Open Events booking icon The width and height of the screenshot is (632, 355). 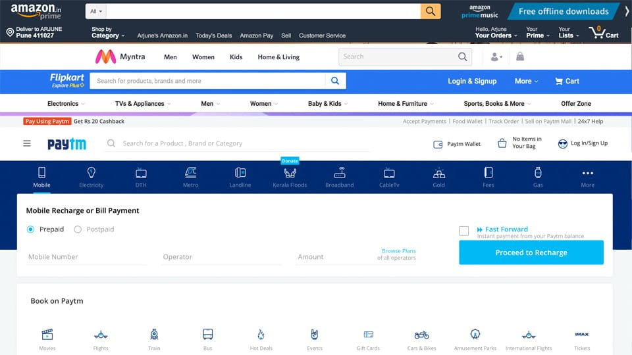point(315,335)
